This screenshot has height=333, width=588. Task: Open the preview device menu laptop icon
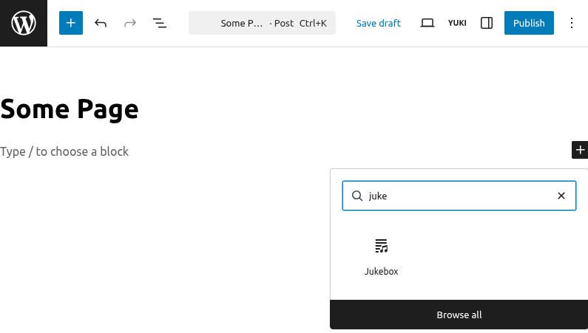[x=427, y=23]
